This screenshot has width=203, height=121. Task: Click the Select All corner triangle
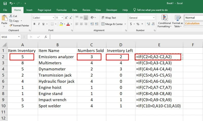4,45
